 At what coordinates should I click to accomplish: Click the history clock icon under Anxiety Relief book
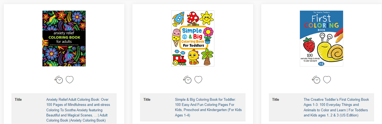tap(58, 80)
